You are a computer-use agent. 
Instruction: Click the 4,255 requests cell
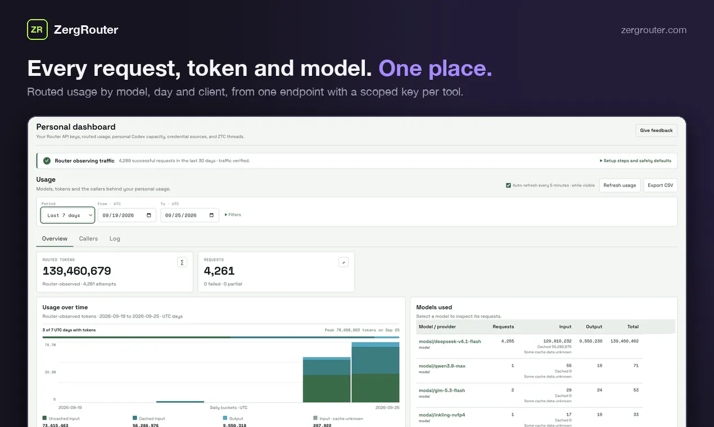[507, 341]
